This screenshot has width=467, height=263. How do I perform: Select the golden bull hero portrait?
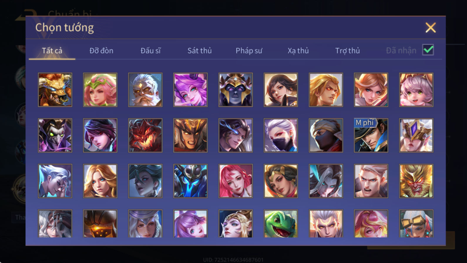click(55, 90)
